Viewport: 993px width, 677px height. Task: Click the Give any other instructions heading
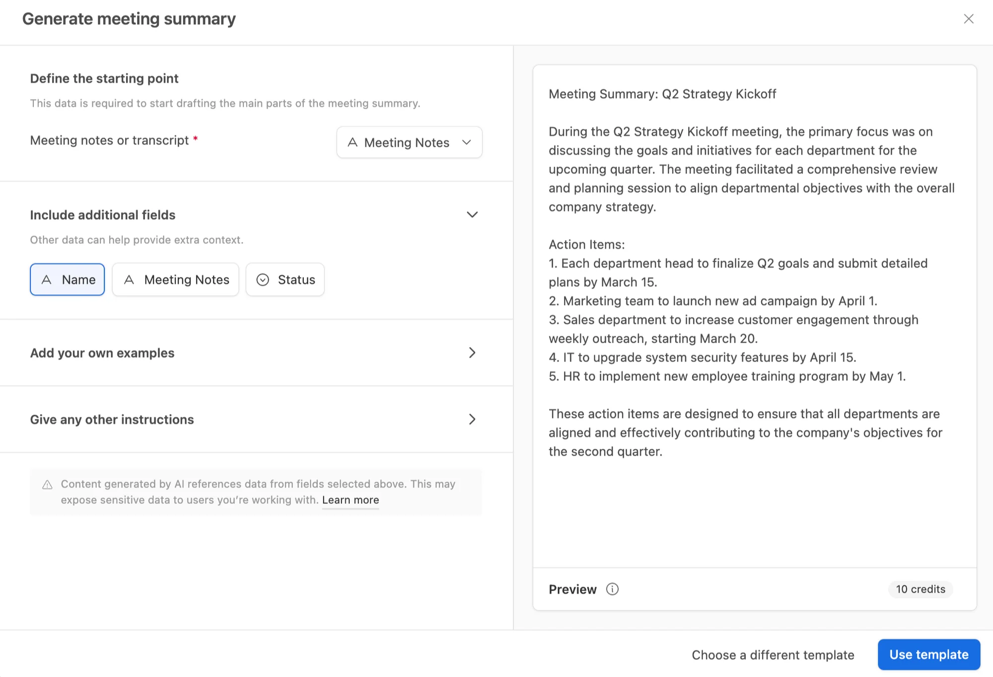coord(112,420)
